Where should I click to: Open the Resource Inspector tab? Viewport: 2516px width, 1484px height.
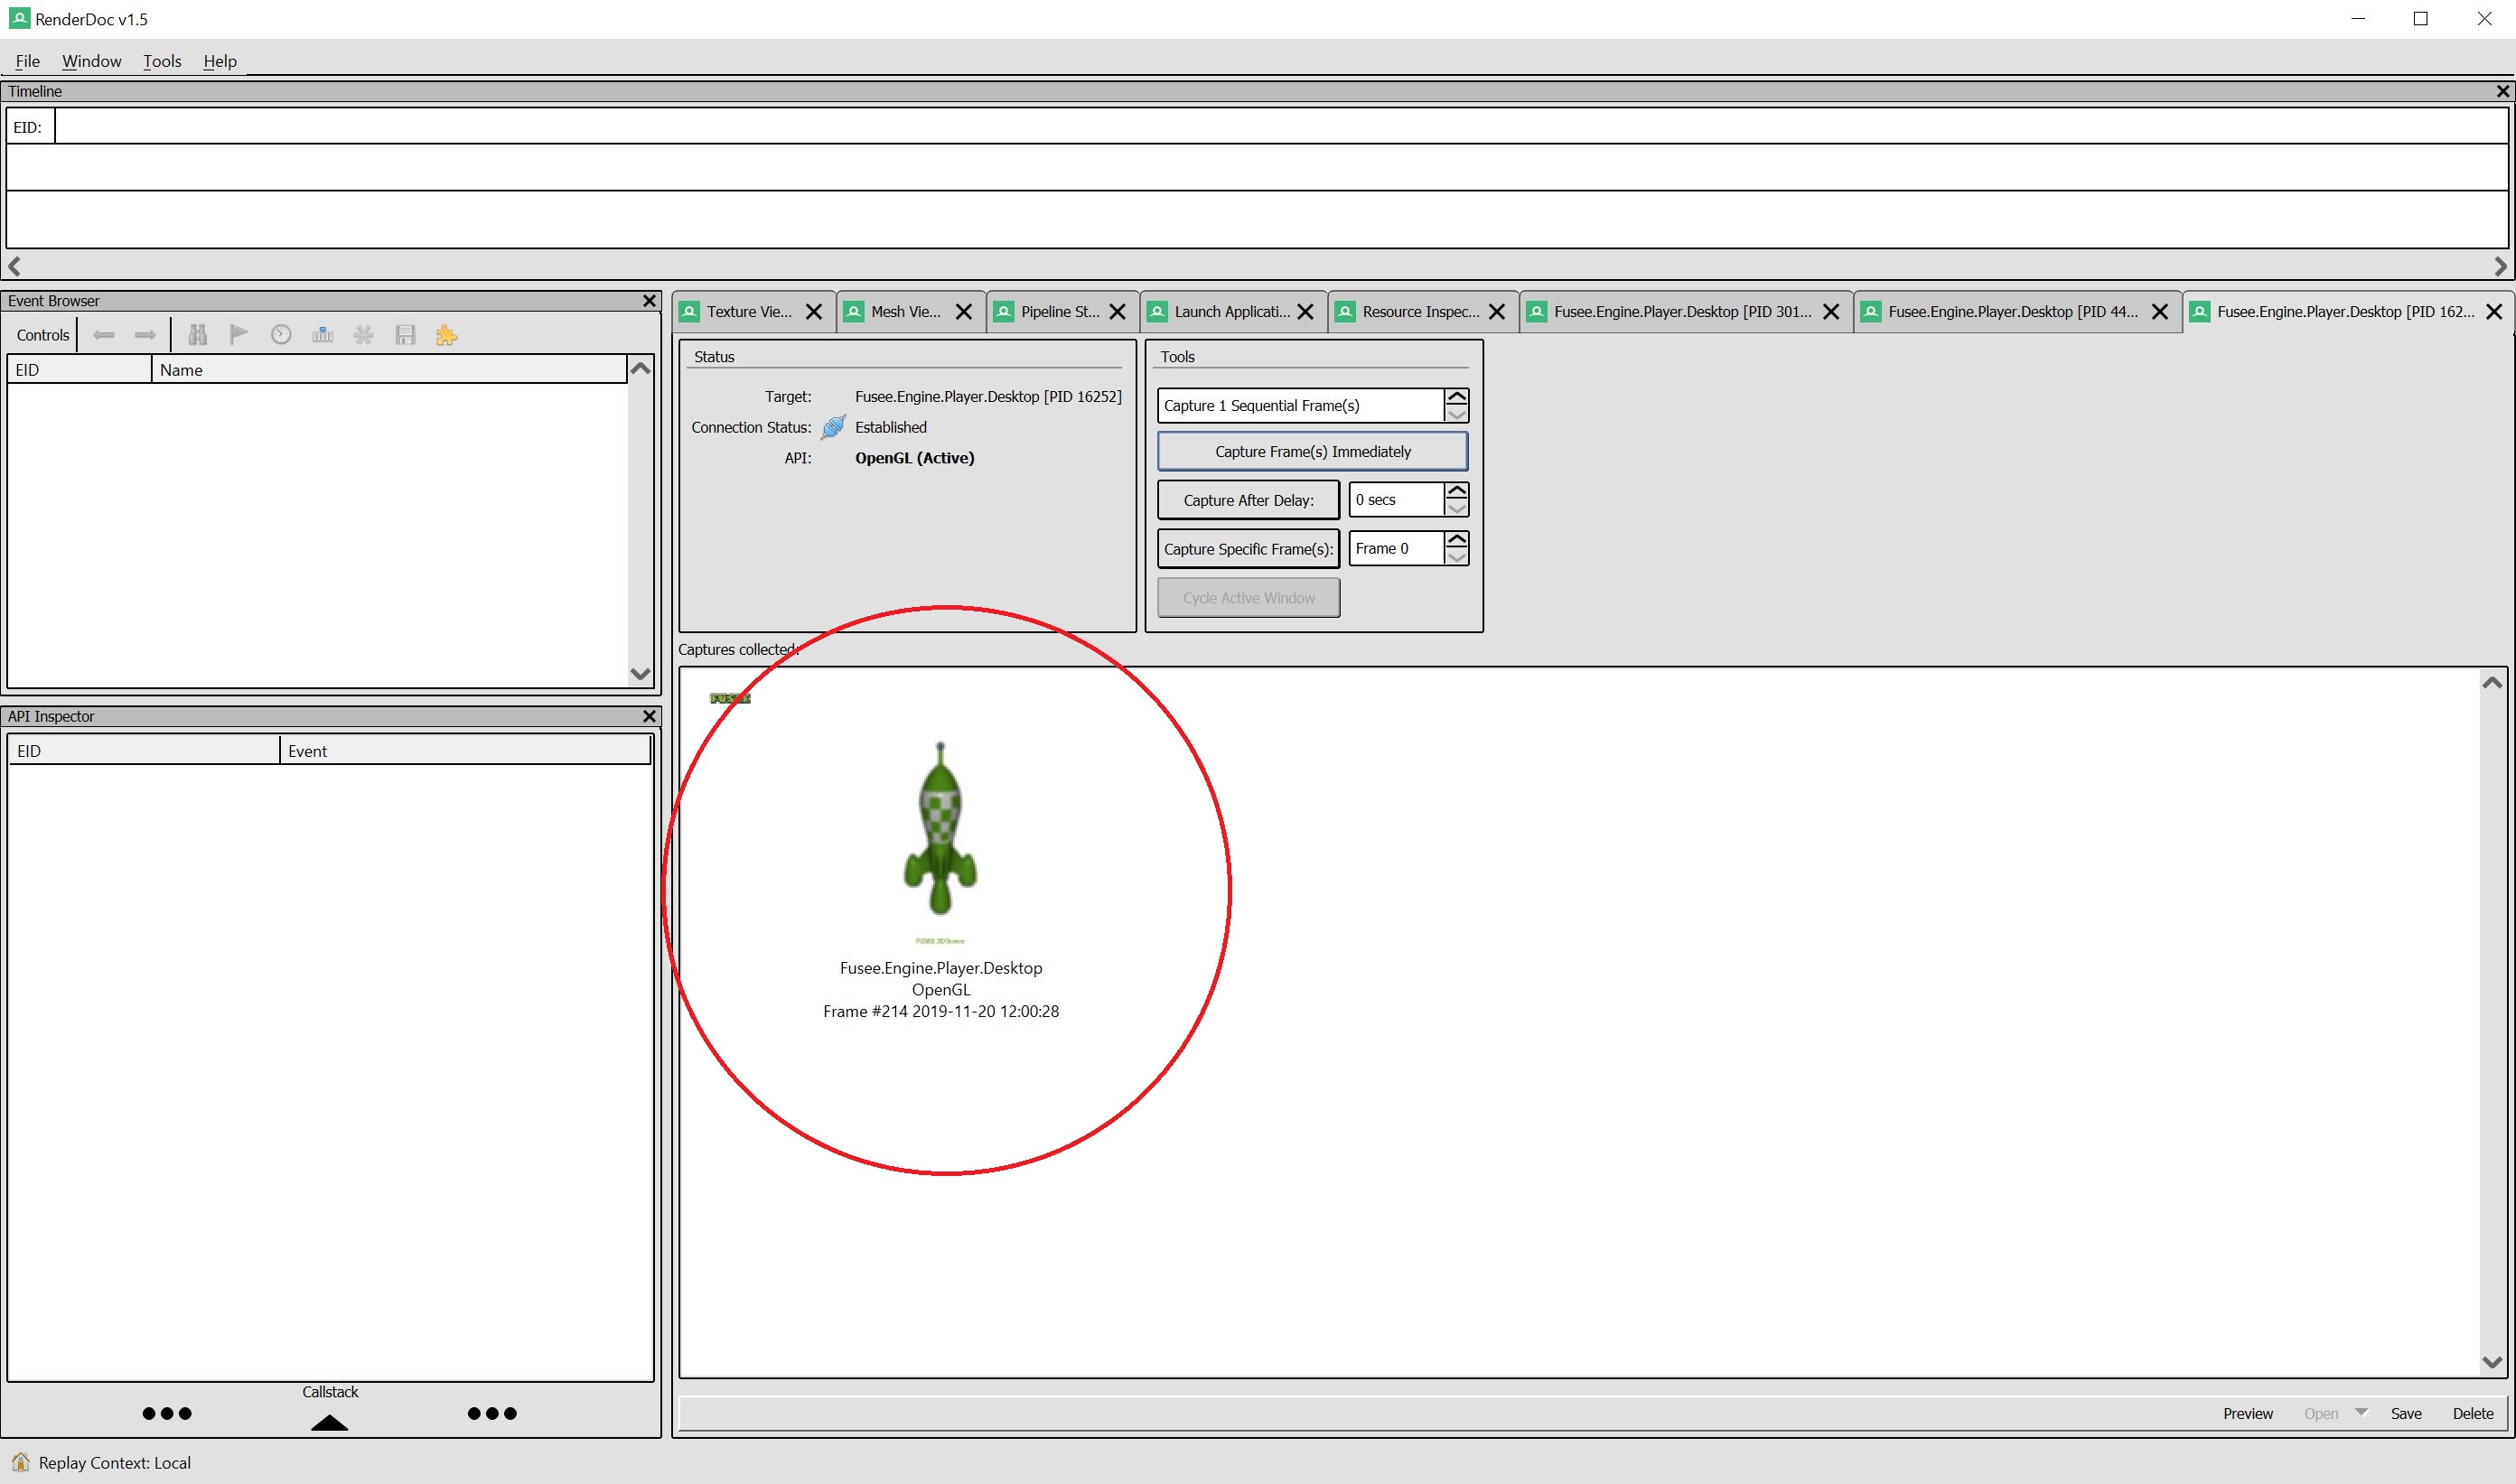(x=1414, y=311)
